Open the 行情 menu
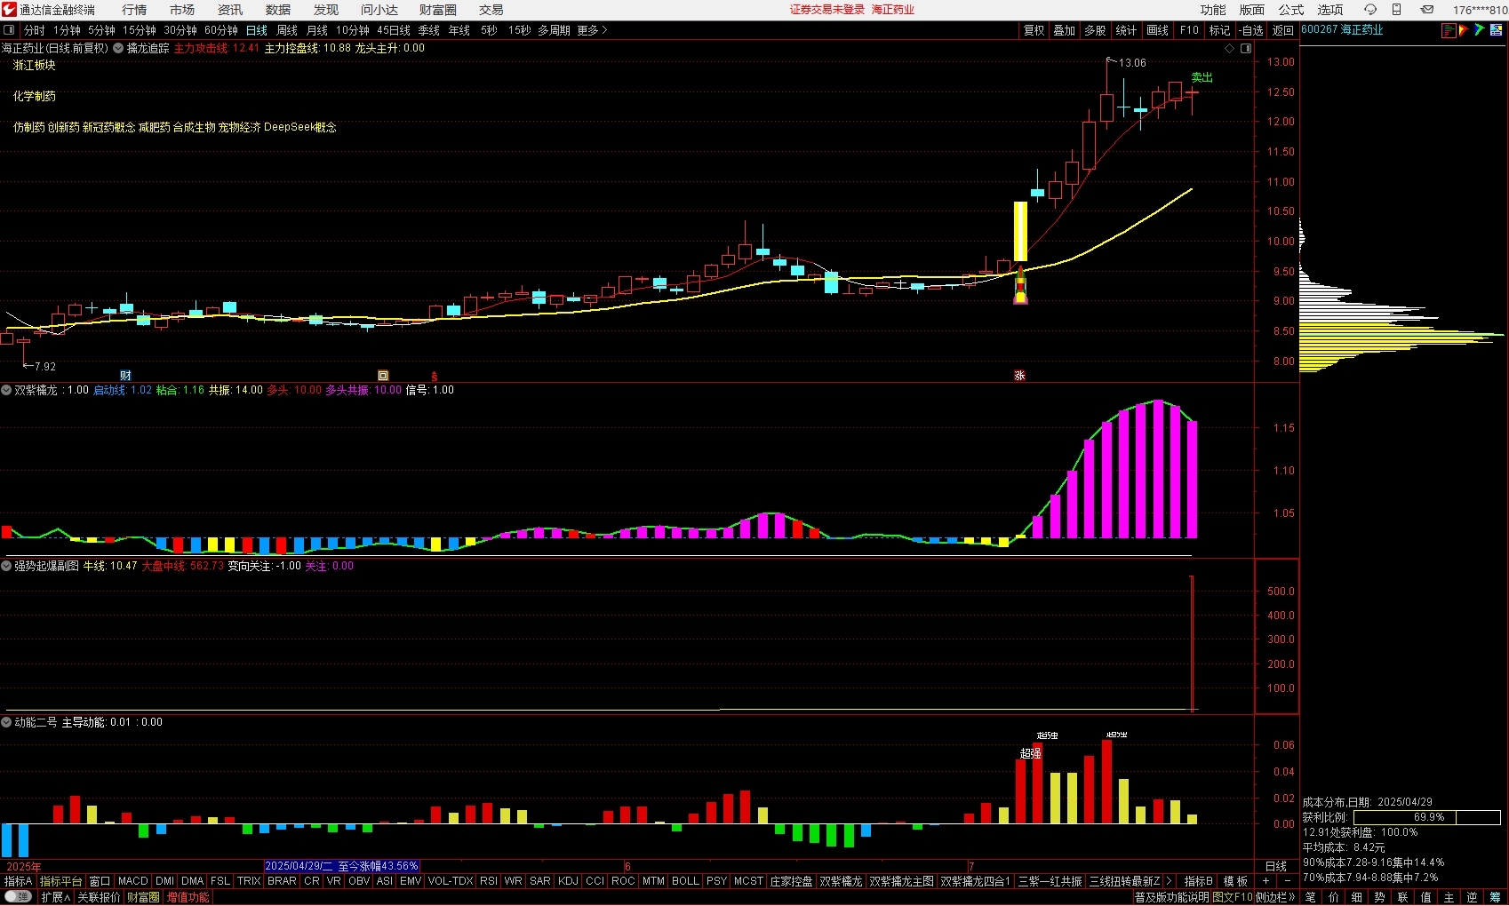This screenshot has height=906, width=1509. click(134, 10)
